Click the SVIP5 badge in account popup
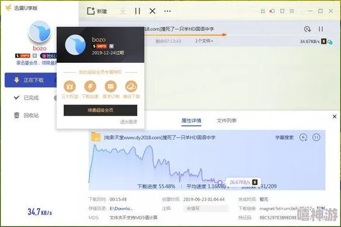 tap(100, 46)
